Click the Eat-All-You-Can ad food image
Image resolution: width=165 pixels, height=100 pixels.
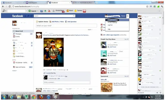point(107,87)
